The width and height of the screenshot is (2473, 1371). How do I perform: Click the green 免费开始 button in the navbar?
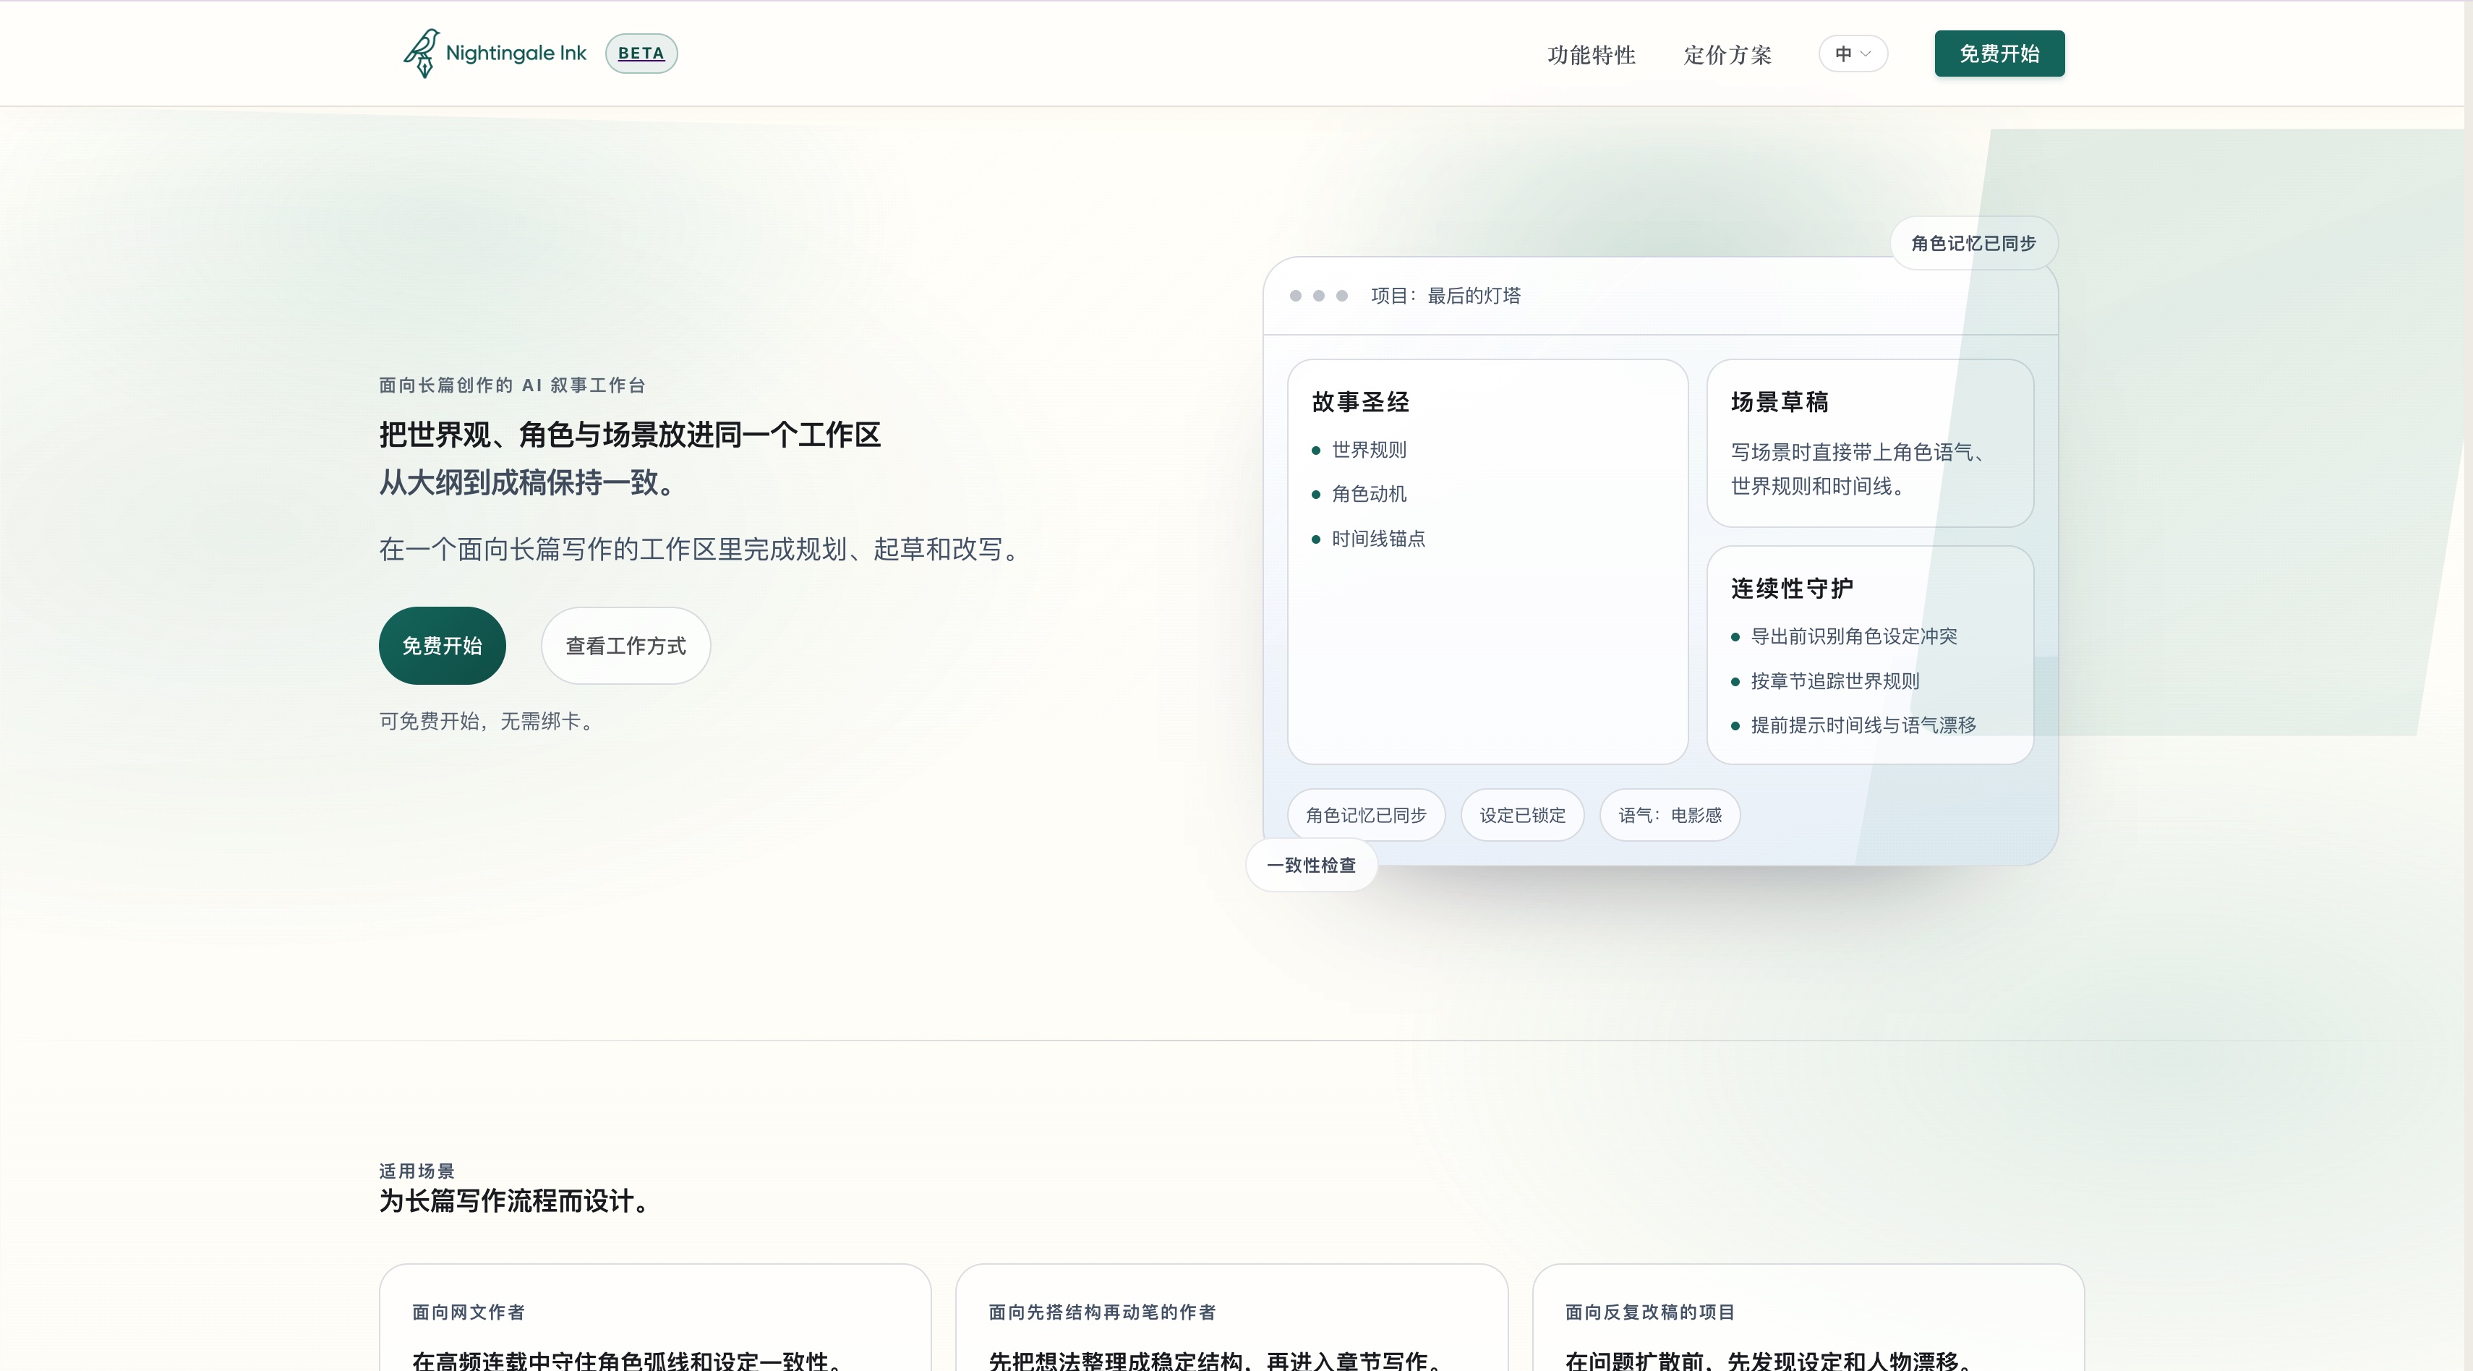click(x=1998, y=54)
